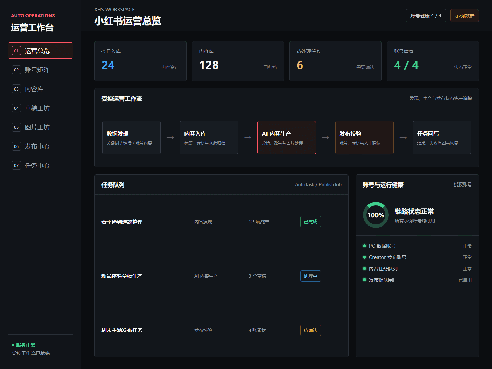Click the 账号健康 4 / 4 header badge
This screenshot has width=492, height=369.
pyautogui.click(x=426, y=16)
